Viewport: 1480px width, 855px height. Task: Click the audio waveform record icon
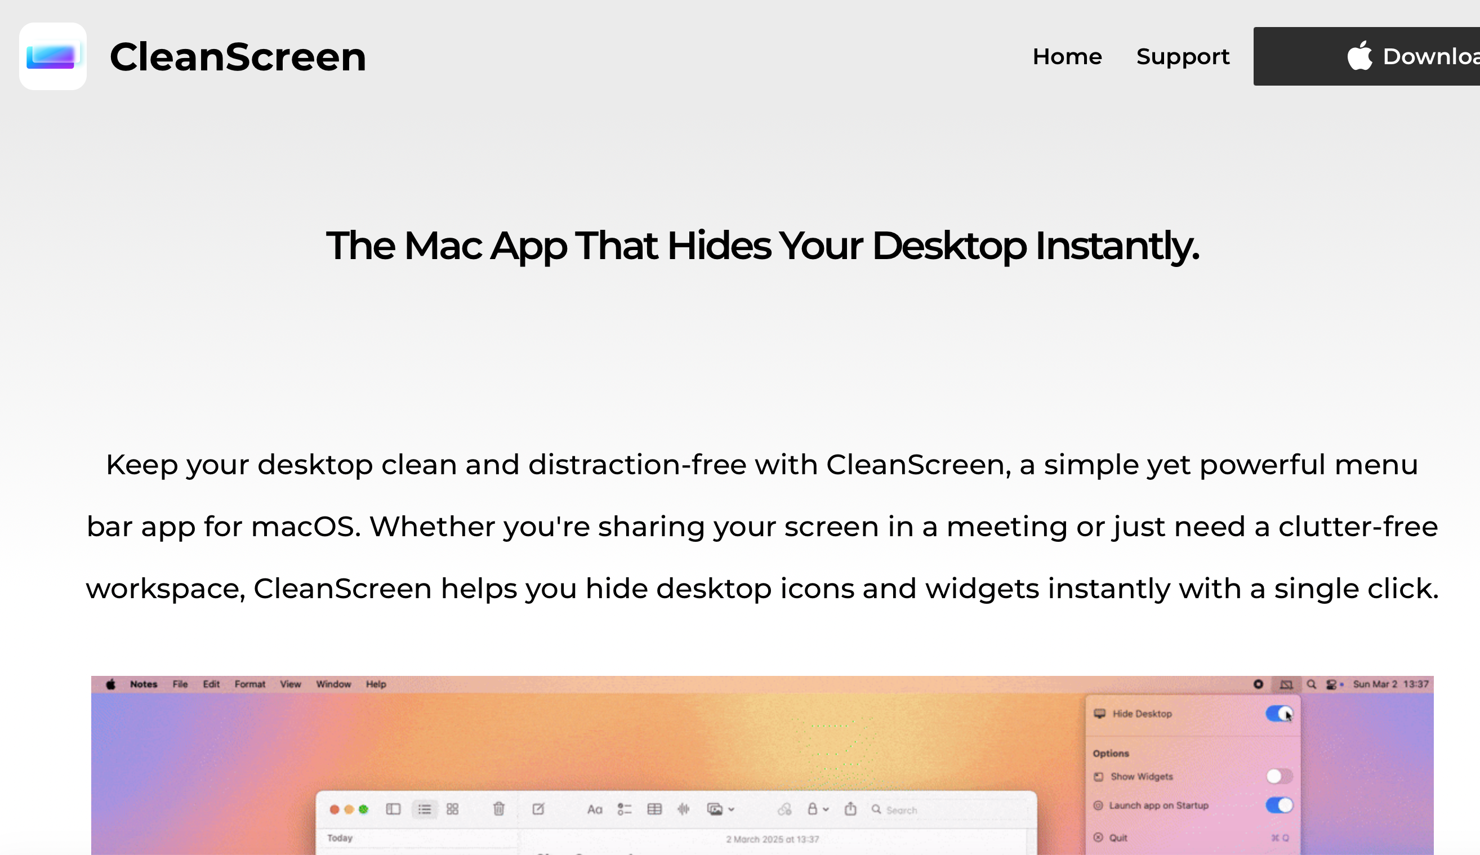683,809
